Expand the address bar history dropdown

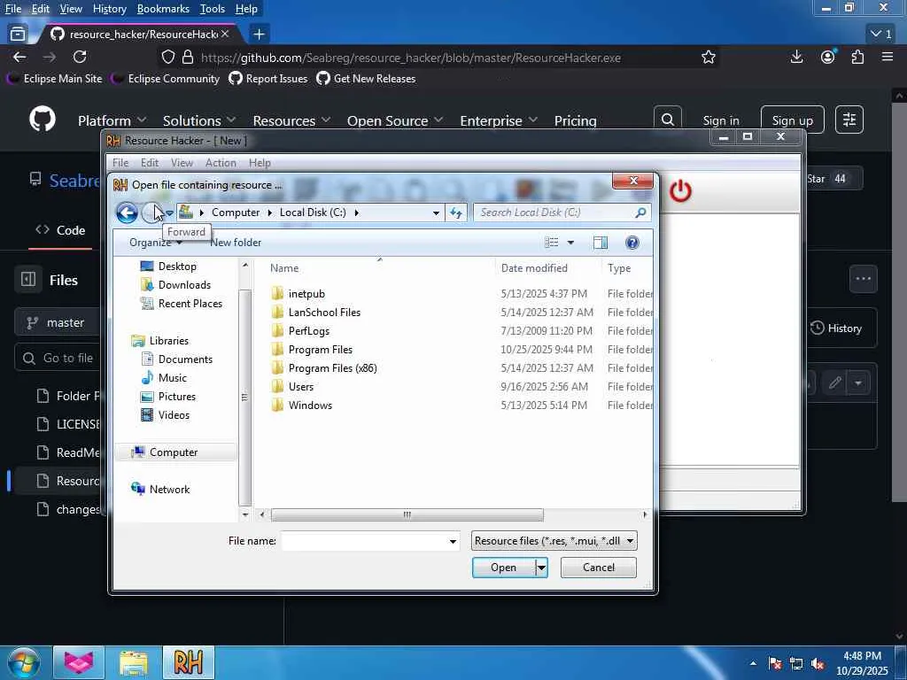pyautogui.click(x=436, y=212)
